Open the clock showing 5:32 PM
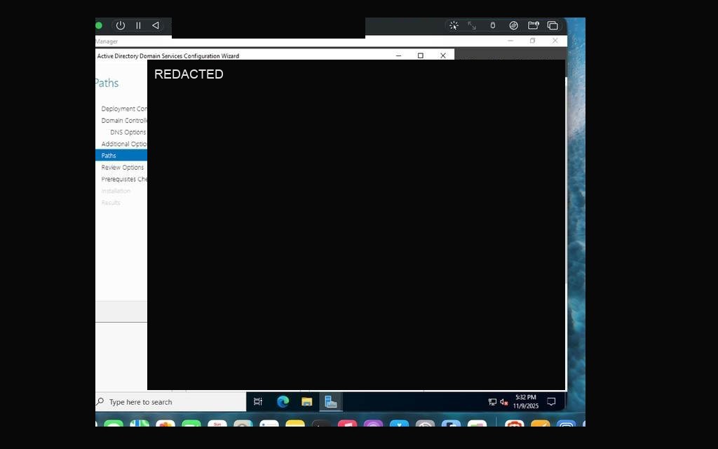This screenshot has height=449, width=718. (x=526, y=402)
